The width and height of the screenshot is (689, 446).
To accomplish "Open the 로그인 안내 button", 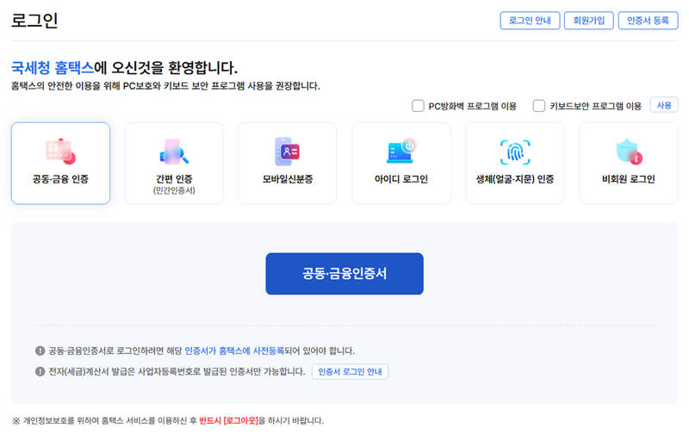I will pos(530,21).
